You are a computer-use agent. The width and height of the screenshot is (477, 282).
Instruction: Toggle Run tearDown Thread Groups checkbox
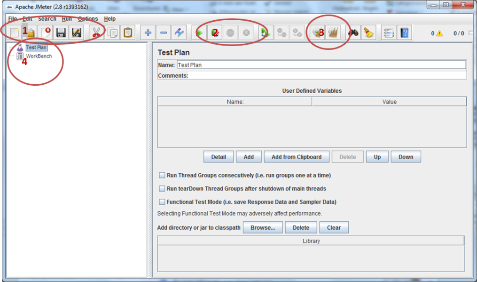point(162,189)
